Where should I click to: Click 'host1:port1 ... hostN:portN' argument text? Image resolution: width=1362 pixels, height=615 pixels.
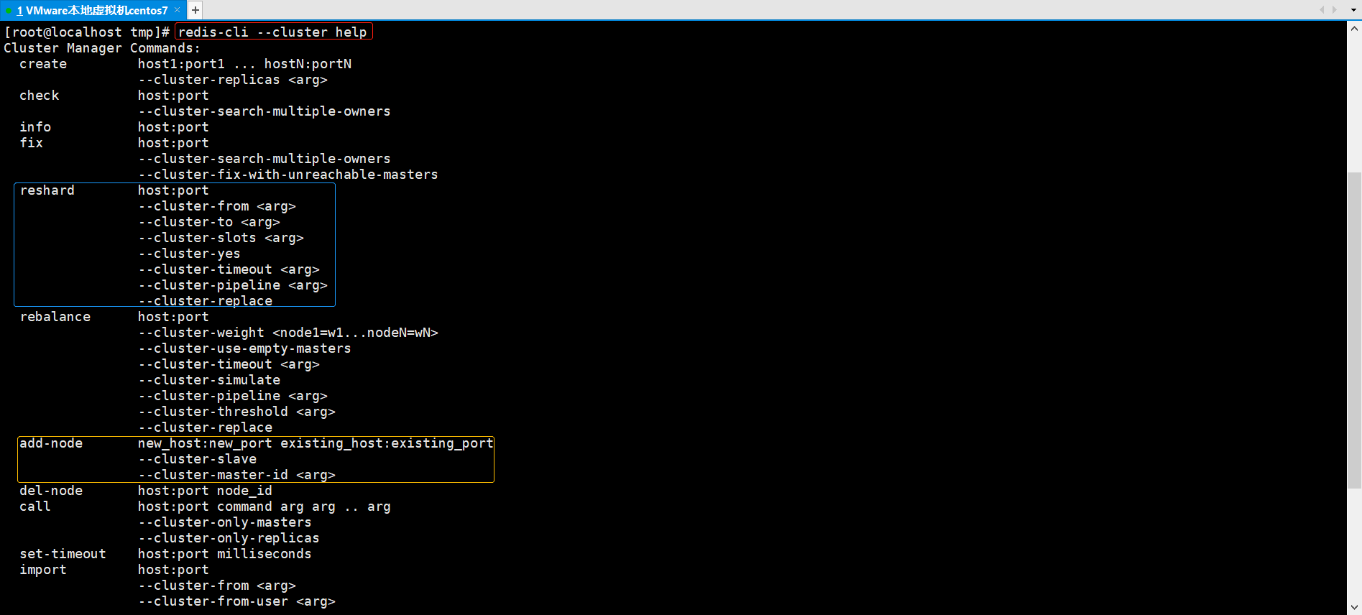[x=245, y=64]
